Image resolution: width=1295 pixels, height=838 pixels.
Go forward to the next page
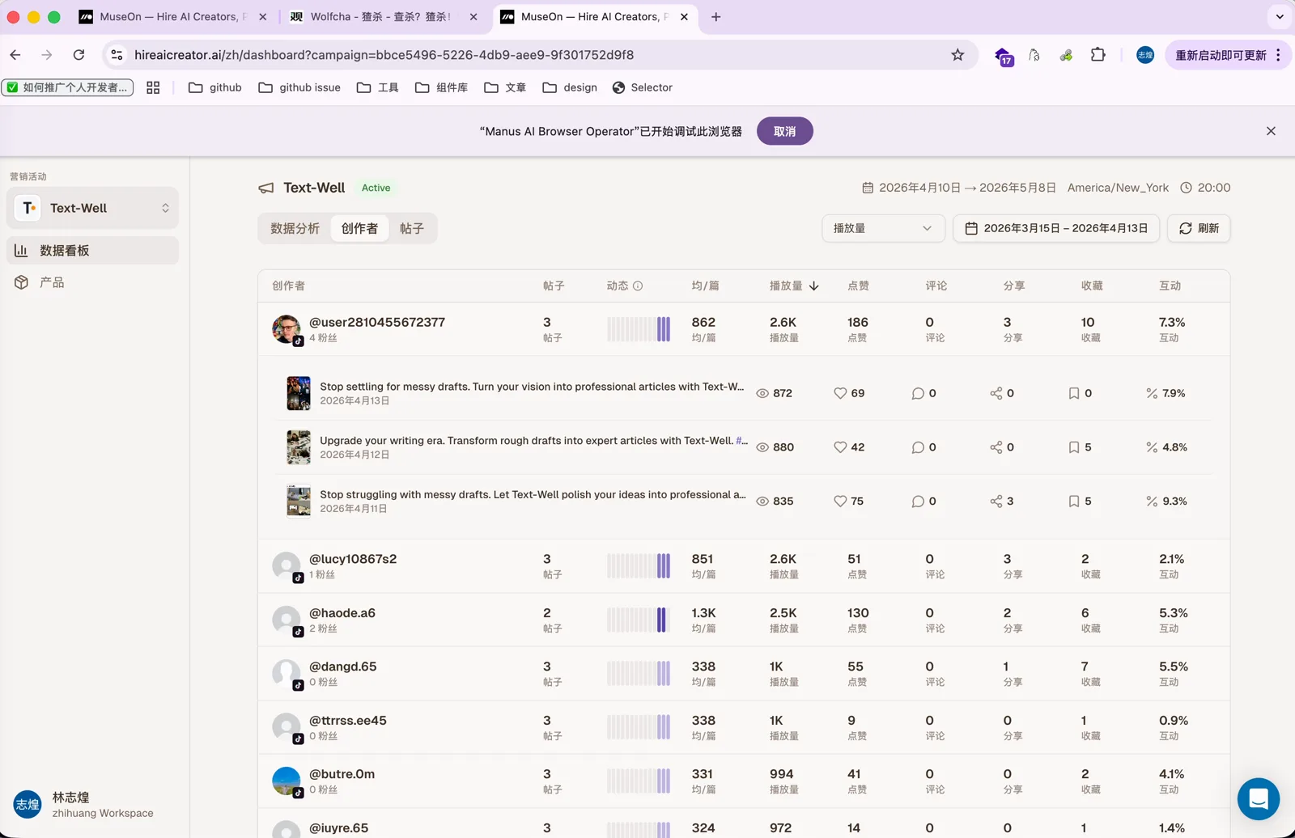47,55
